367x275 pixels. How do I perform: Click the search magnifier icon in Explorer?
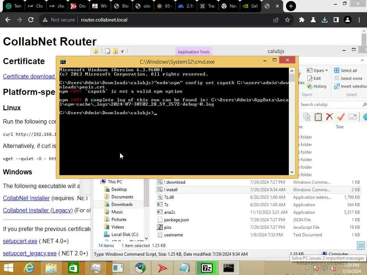coord(364,105)
